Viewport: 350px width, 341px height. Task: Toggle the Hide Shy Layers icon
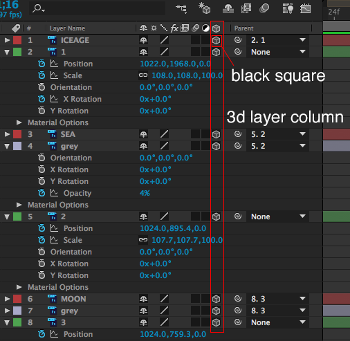click(228, 9)
